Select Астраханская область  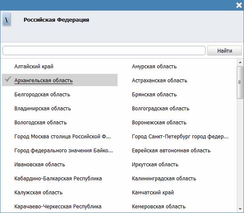[x=159, y=81]
